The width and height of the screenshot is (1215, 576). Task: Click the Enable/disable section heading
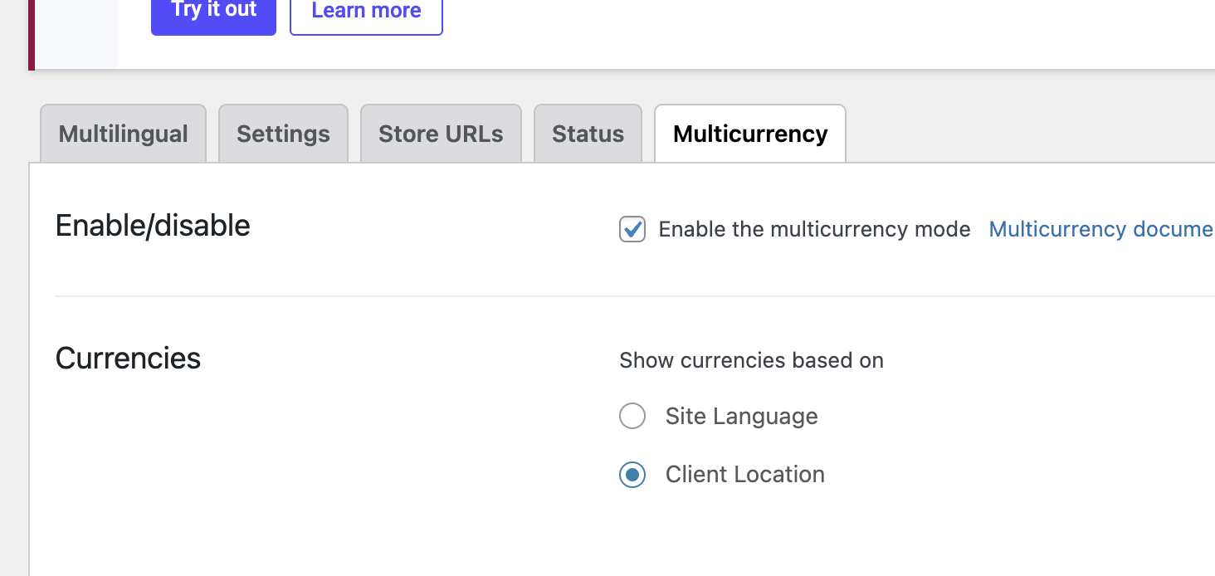153,226
